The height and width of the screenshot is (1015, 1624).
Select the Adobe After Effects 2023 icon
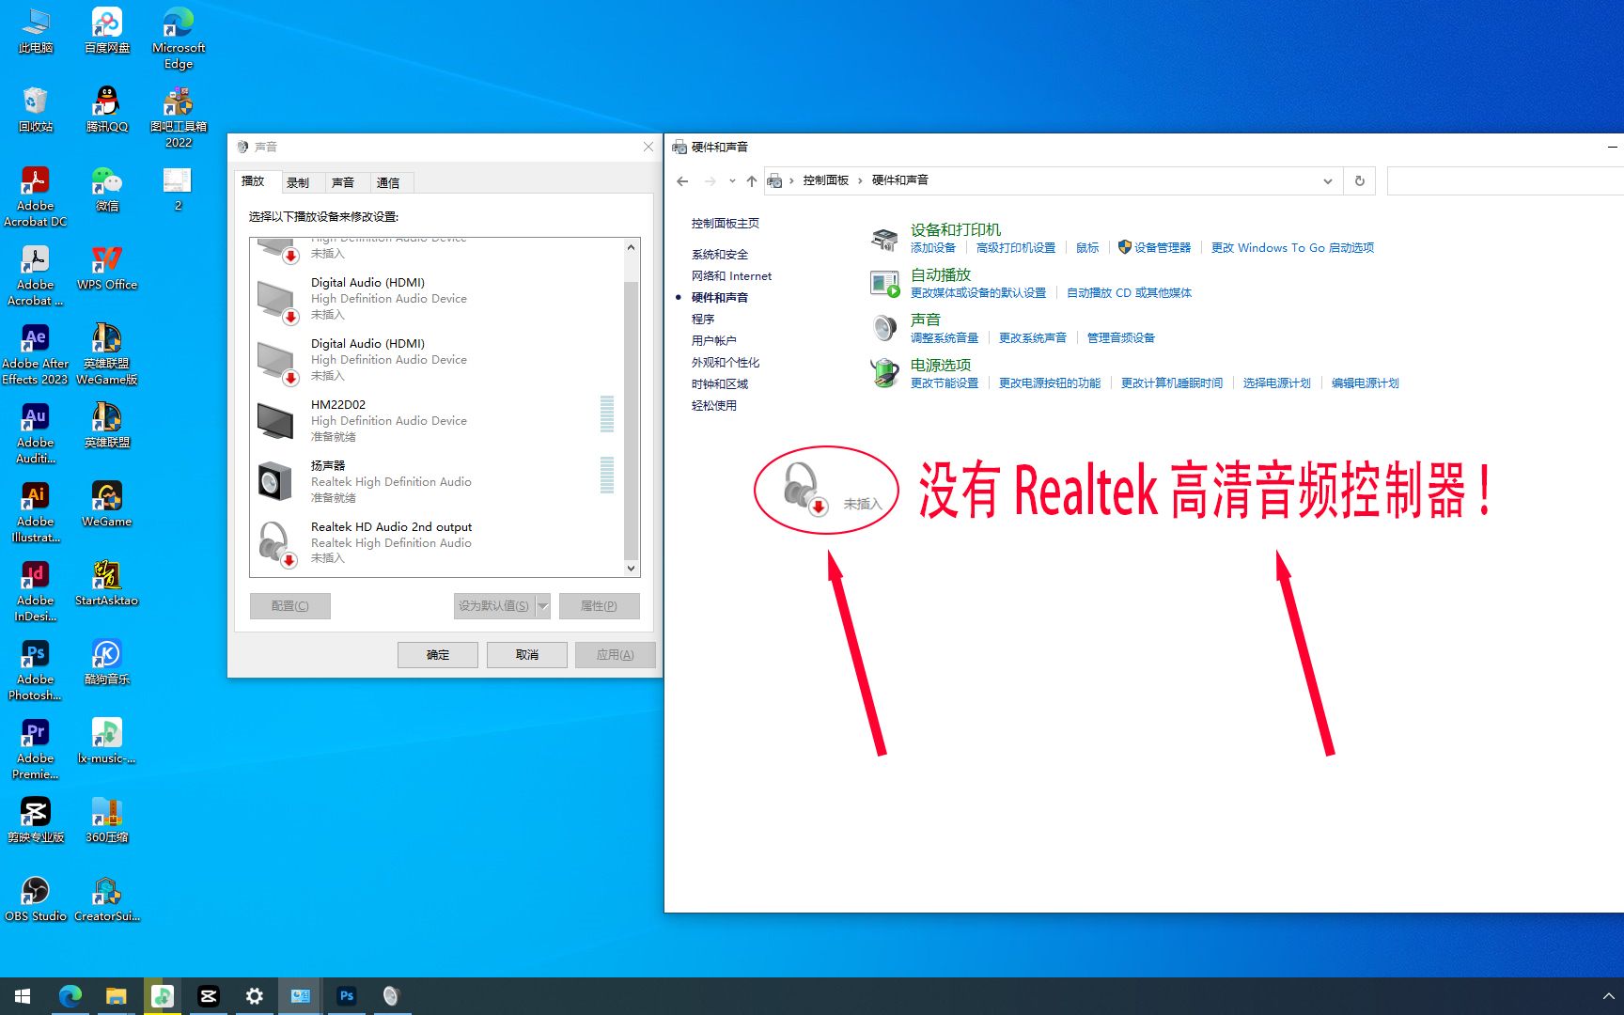tap(36, 354)
